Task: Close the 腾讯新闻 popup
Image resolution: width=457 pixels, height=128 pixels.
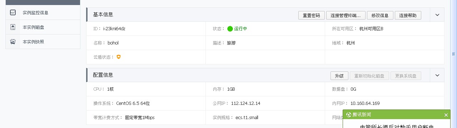Action: pyautogui.click(x=446, y=115)
